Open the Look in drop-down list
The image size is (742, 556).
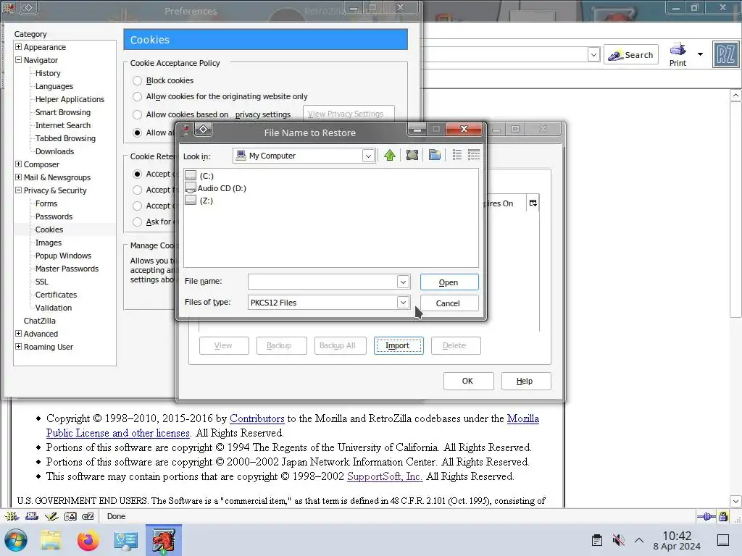(x=368, y=156)
